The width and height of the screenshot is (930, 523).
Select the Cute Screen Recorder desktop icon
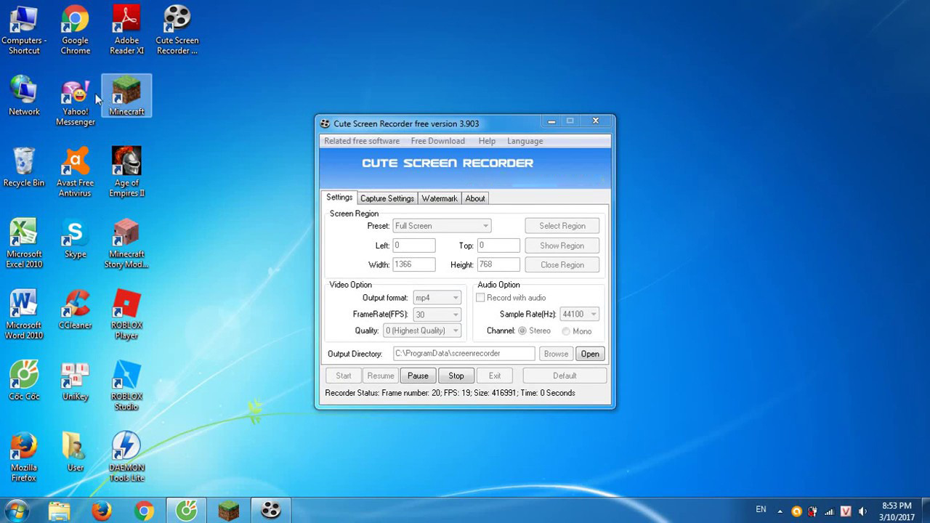point(177,30)
